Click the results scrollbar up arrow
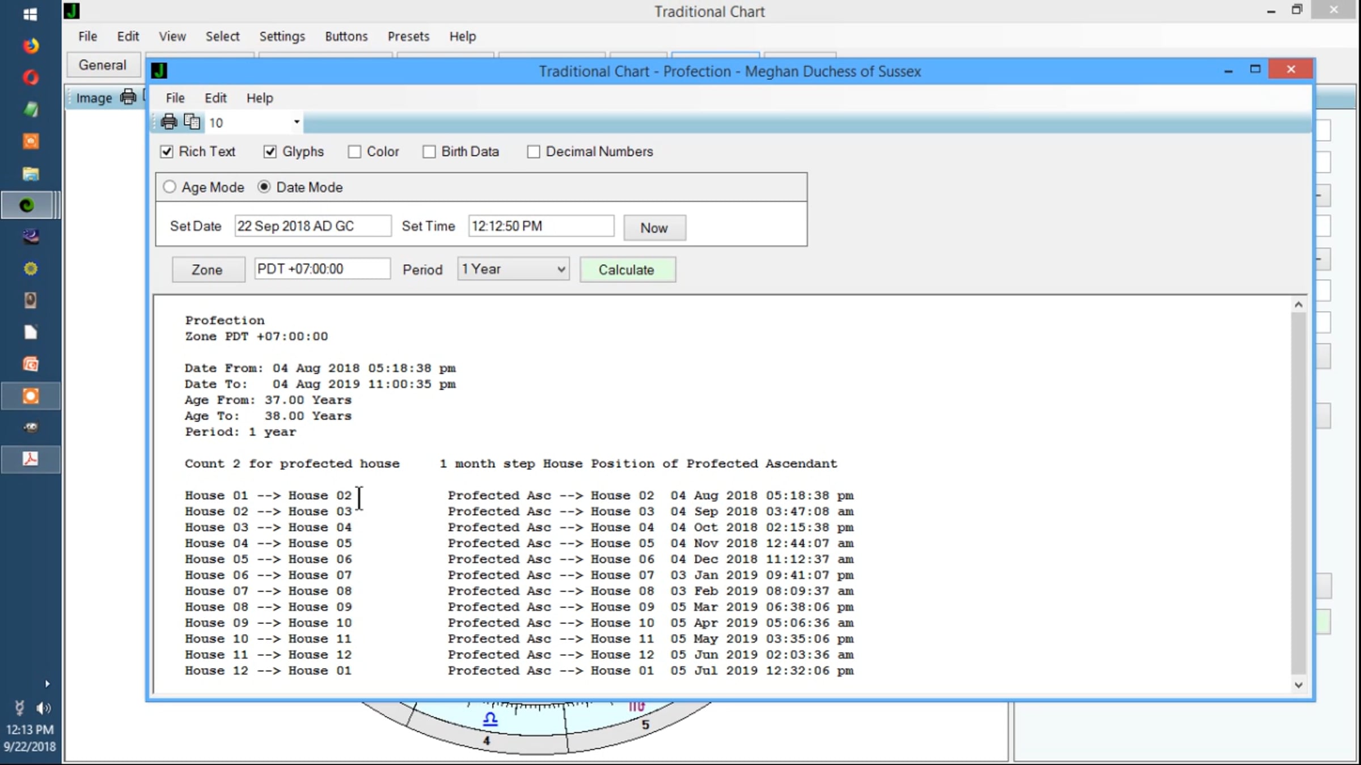The height and width of the screenshot is (765, 1361). click(1298, 305)
